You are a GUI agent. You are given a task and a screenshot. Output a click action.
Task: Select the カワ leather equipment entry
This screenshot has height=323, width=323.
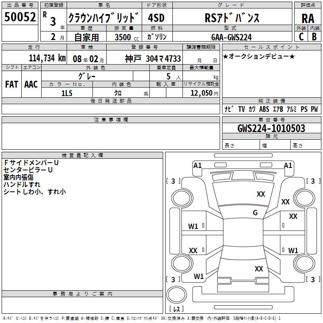[252, 109]
